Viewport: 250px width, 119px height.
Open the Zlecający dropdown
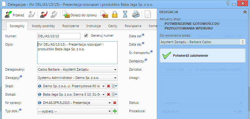77,78
